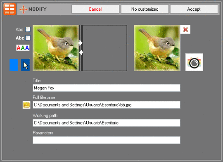Viewport: 223px width, 162px height.
Task: Click the orange grid app icon
Action: pyautogui.click(x=9, y=9)
